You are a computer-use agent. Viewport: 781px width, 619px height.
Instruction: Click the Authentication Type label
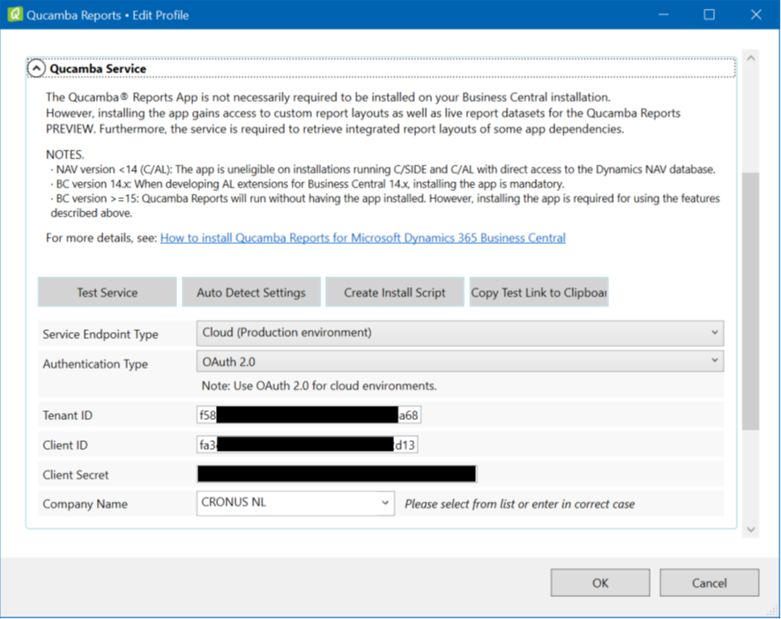(x=95, y=365)
